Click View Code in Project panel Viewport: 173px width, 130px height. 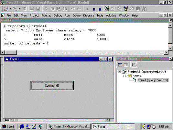120,65
